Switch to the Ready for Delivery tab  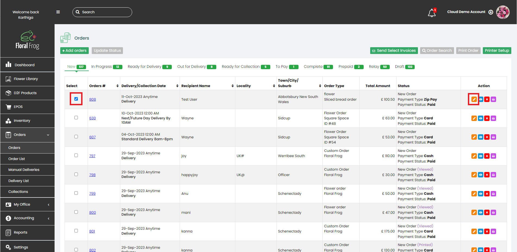point(149,67)
